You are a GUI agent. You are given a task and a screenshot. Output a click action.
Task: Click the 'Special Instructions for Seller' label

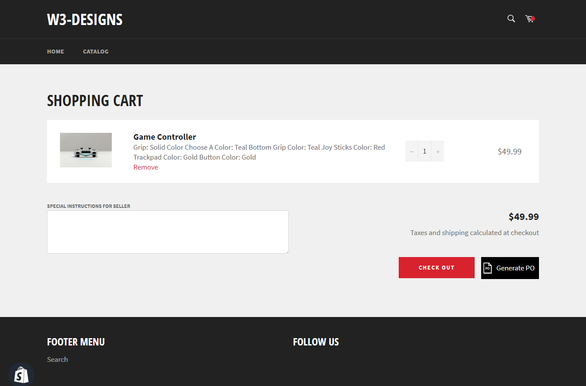[x=88, y=206]
